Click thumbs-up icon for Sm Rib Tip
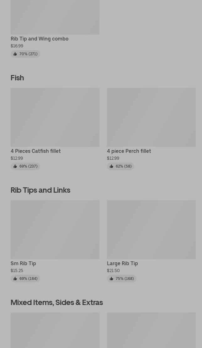The height and width of the screenshot is (348, 202). pos(15,279)
